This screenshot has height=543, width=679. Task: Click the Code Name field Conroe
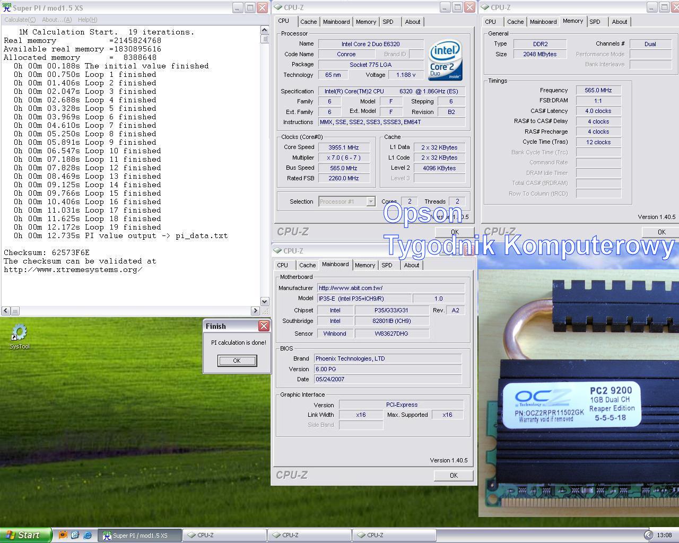[x=346, y=54]
